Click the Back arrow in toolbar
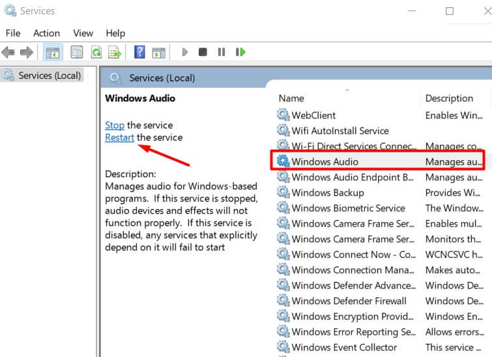 (8, 52)
